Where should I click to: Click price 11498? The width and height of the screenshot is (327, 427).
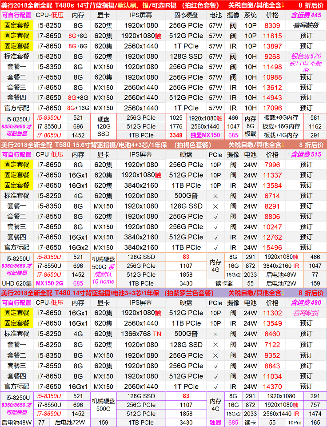pos(272,67)
